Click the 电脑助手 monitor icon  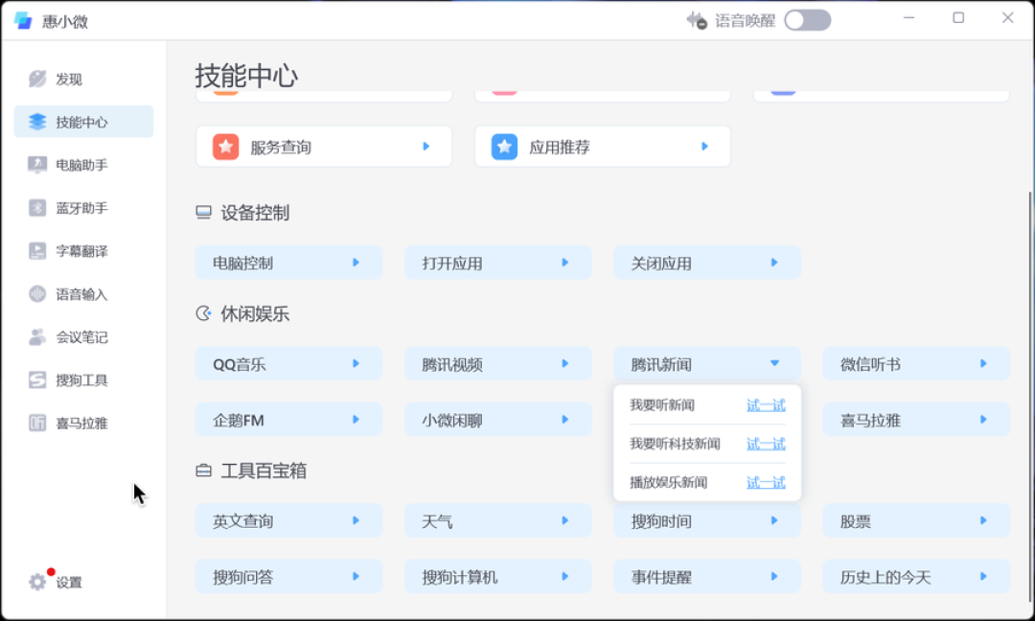[37, 165]
